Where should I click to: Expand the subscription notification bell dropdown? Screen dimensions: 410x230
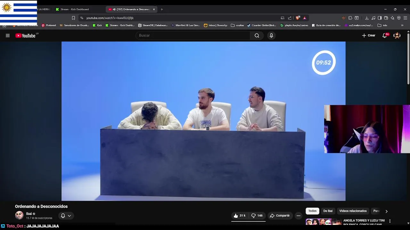coord(66,216)
